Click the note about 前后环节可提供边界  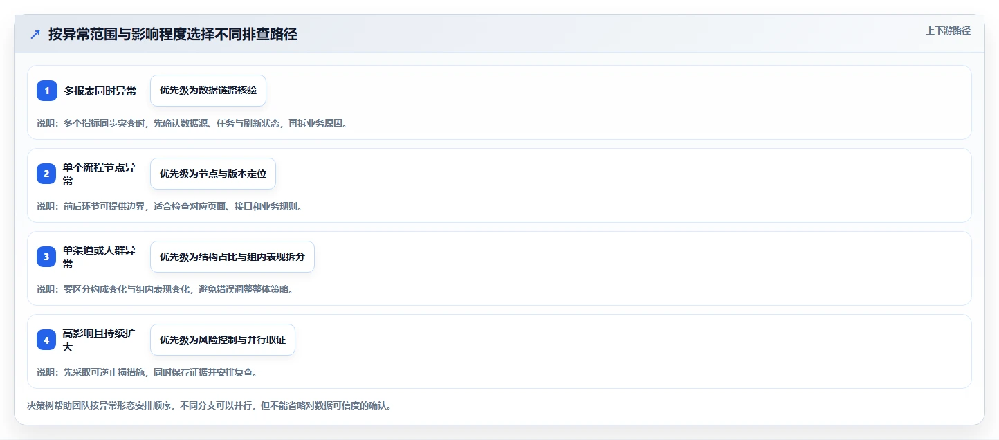[x=169, y=206]
